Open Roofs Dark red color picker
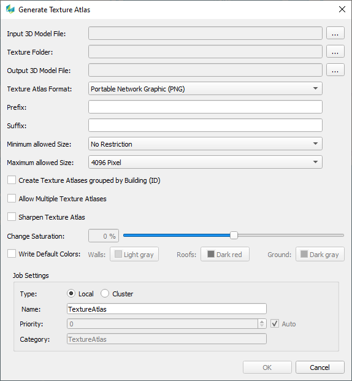Viewport: 352px width, 381px height. [225, 254]
